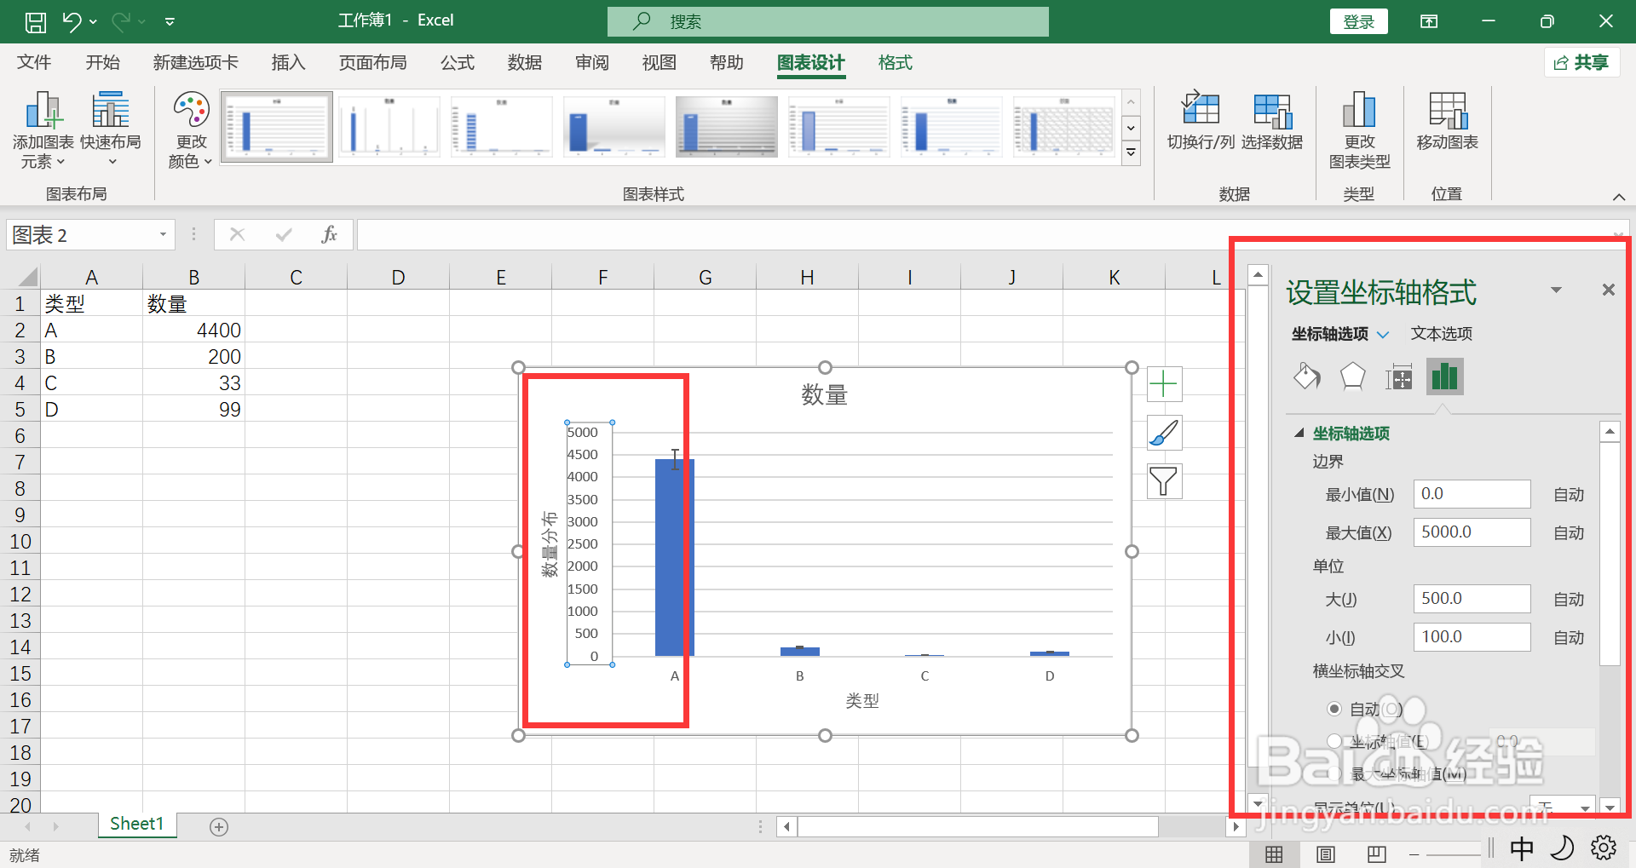This screenshot has width=1636, height=868.
Task: Close the Format Axis pane
Action: pos(1608,290)
